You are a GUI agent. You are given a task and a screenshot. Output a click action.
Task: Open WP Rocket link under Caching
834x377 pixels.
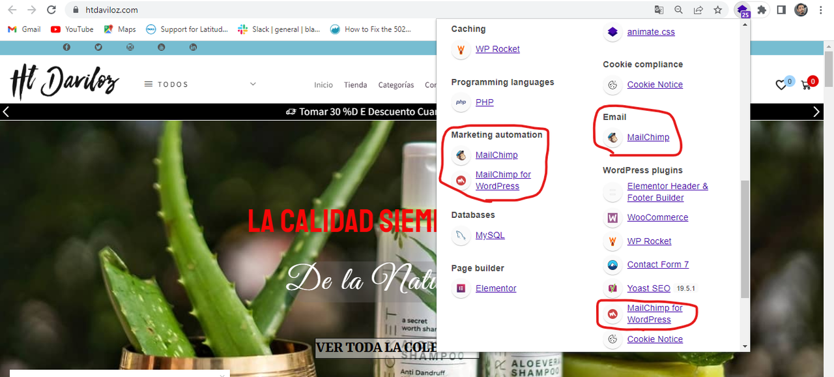click(498, 50)
